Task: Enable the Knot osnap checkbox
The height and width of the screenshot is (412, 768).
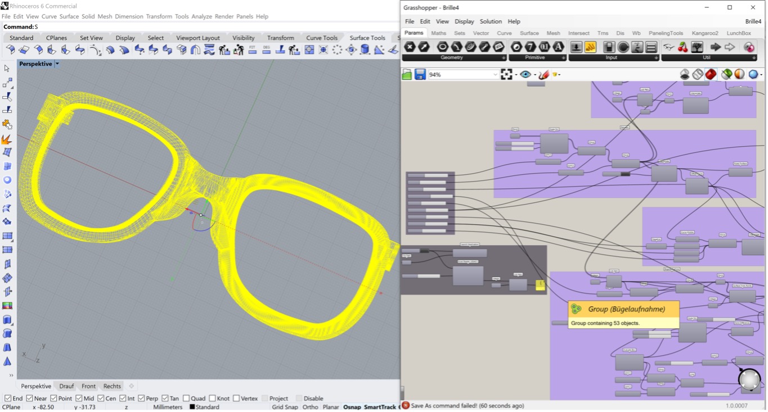Action: [x=212, y=399]
